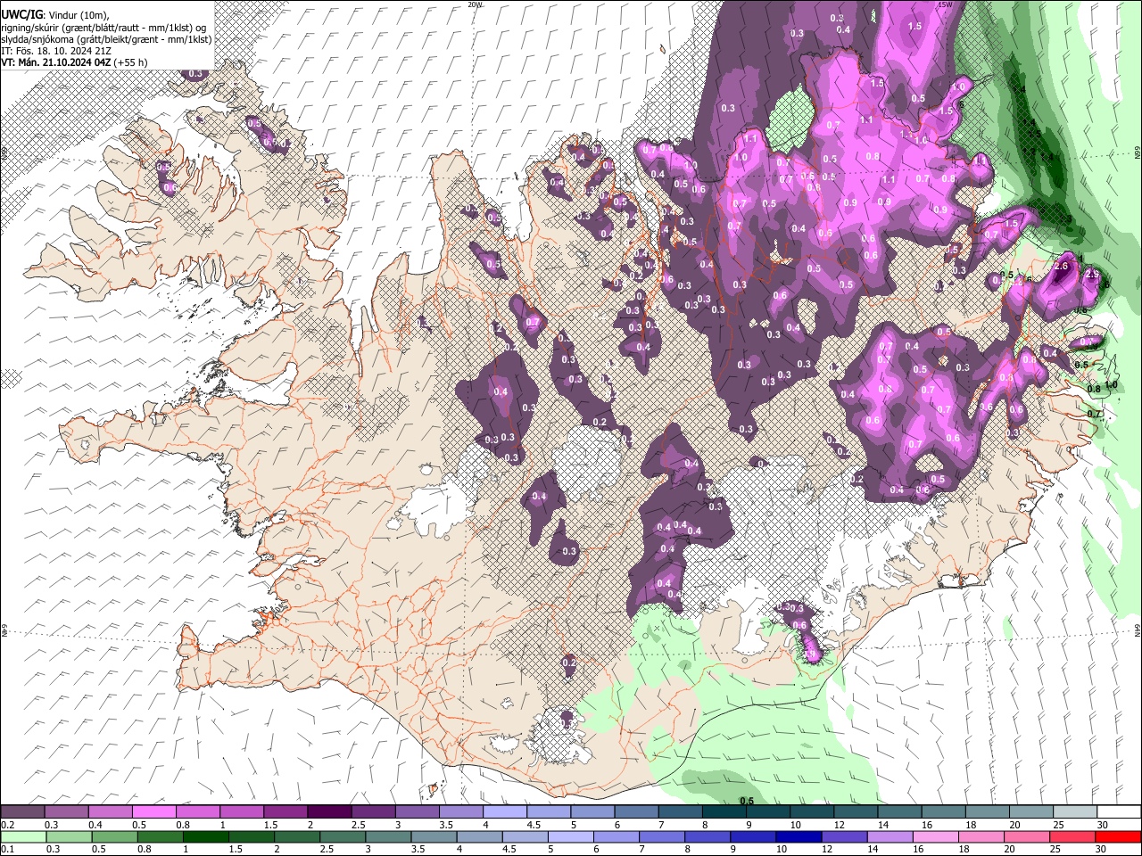Pick the palest green bottom-row swatch starting at 0.1

click(x=22, y=836)
